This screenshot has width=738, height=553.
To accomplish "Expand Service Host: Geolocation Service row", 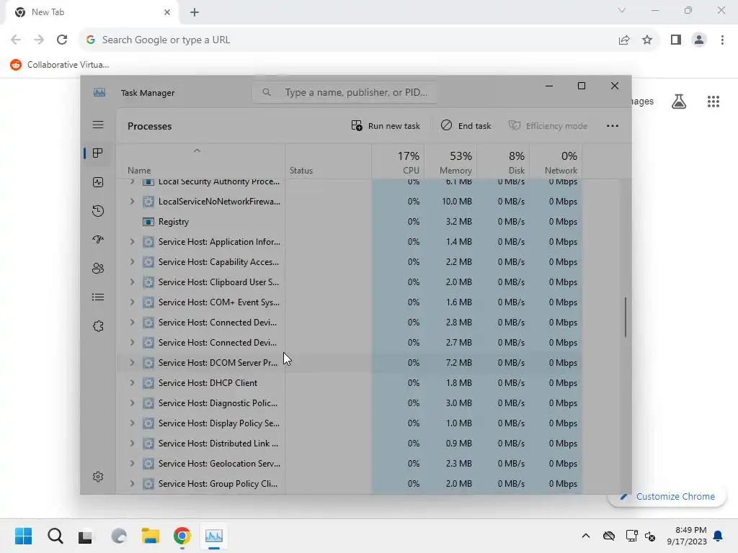I will click(x=132, y=464).
